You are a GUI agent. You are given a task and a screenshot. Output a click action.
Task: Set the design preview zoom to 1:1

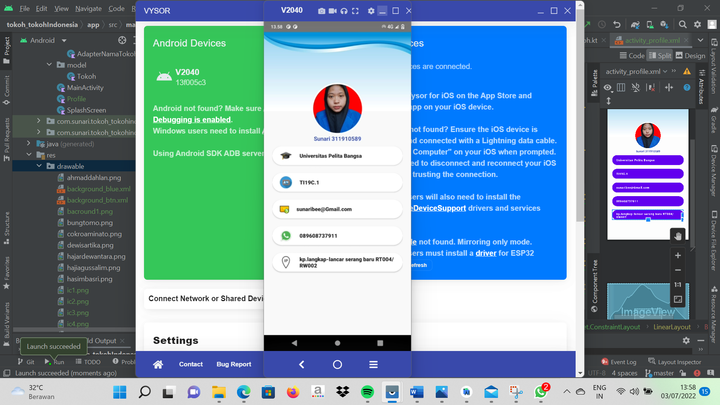(678, 285)
